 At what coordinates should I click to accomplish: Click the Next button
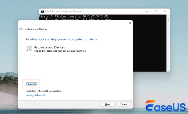[x=107, y=104]
